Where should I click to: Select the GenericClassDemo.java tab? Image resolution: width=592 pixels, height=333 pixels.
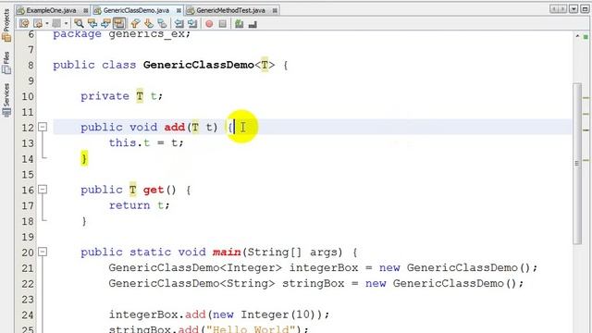[x=136, y=10]
